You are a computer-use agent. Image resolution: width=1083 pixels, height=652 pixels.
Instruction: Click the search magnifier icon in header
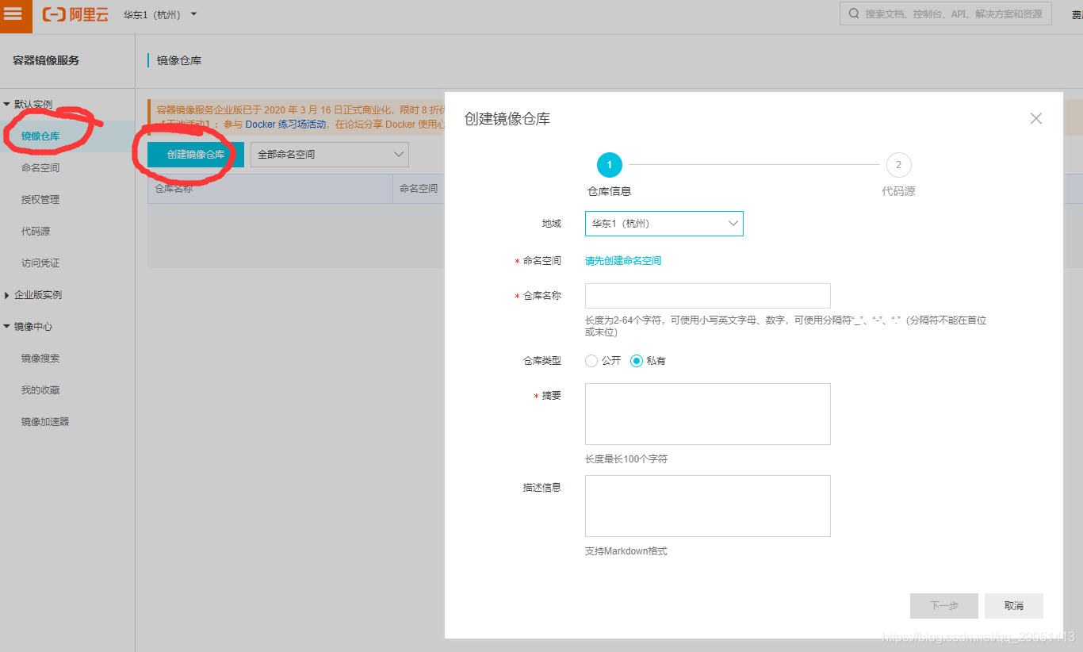pyautogui.click(x=853, y=14)
